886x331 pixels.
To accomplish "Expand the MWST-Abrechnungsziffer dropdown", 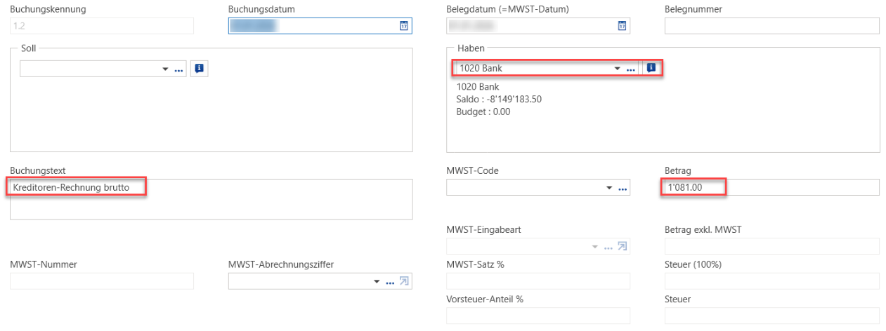I will 377,281.
